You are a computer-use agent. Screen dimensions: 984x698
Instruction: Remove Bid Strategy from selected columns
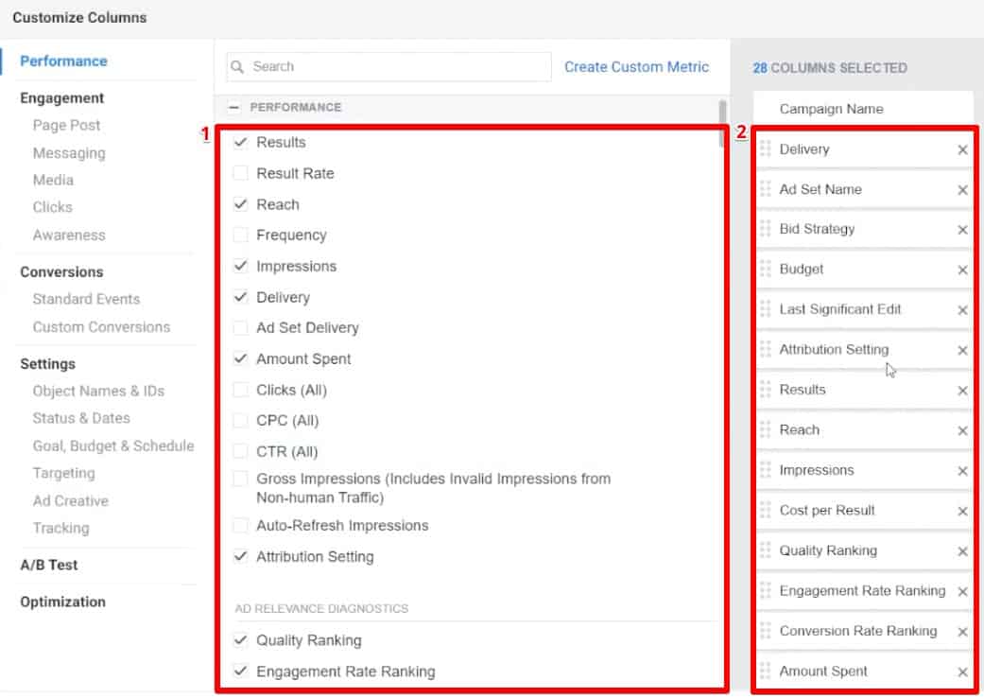coord(962,229)
